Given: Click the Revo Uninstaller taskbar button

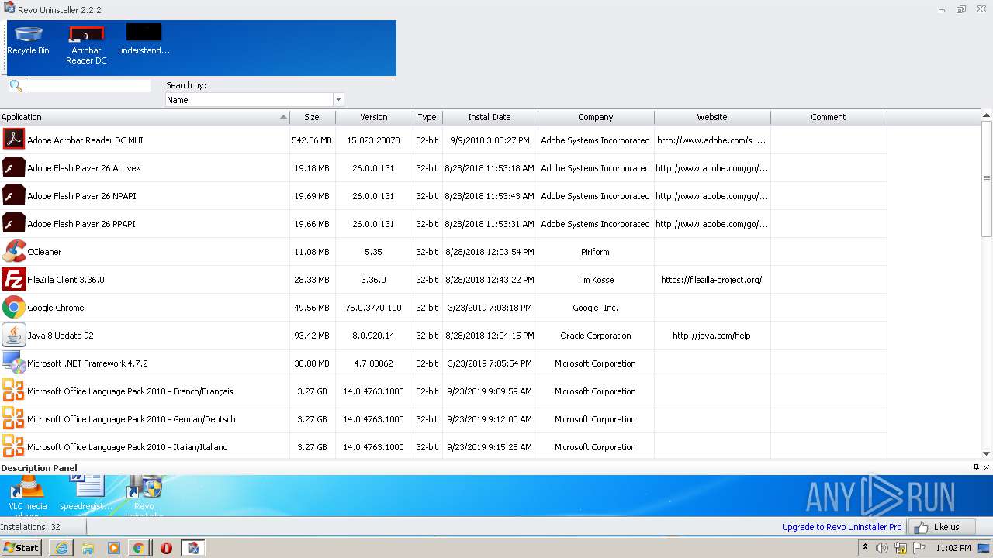Looking at the screenshot, I should point(193,548).
